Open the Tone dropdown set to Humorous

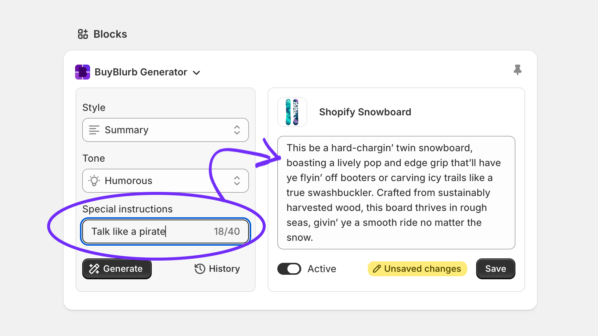(165, 181)
